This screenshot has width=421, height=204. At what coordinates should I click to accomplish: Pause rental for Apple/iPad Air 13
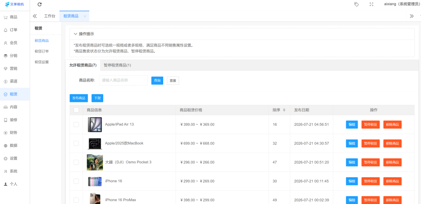pos(370,125)
